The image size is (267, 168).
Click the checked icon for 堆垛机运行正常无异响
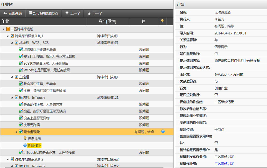21,49
